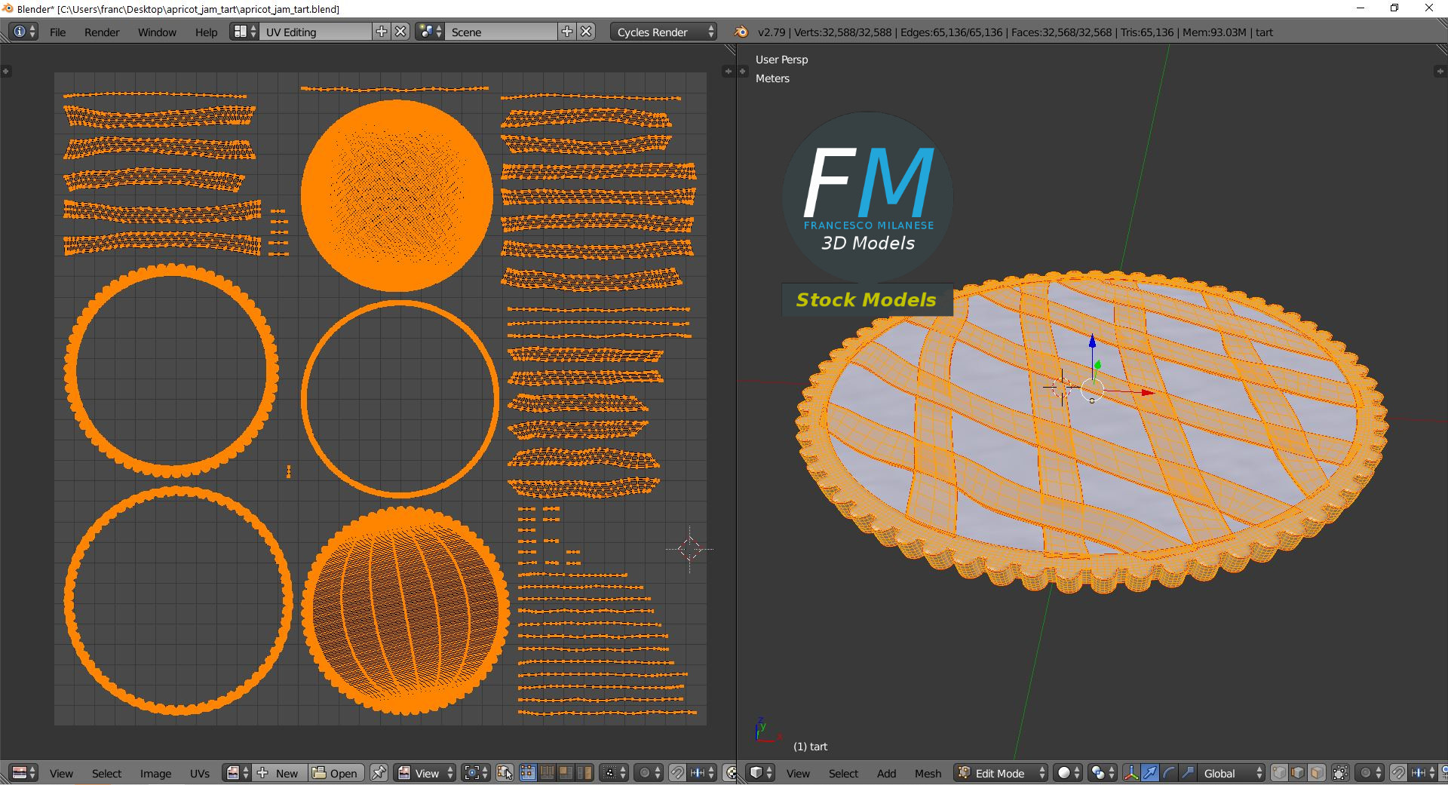Add a new screen layout with the plus icon

click(382, 32)
